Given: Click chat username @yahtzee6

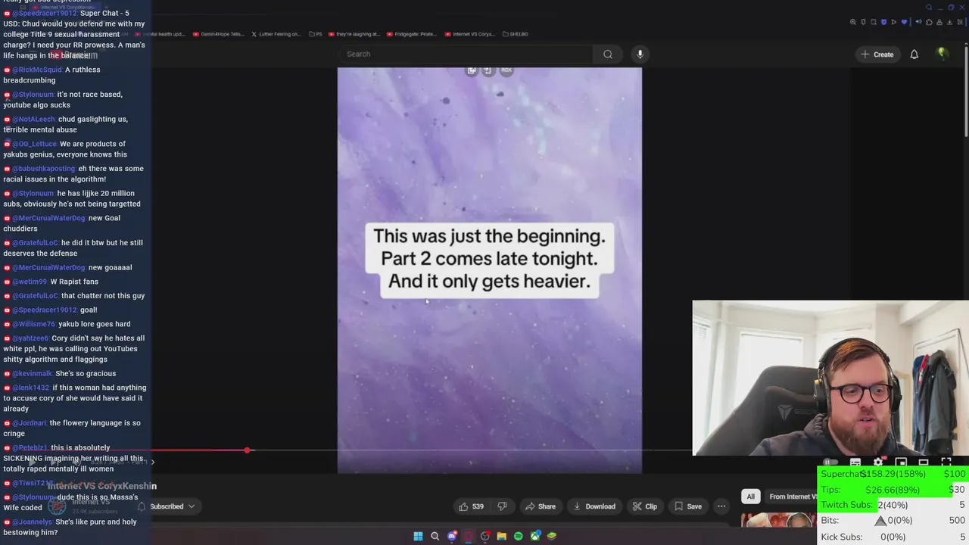Looking at the screenshot, I should [31, 338].
